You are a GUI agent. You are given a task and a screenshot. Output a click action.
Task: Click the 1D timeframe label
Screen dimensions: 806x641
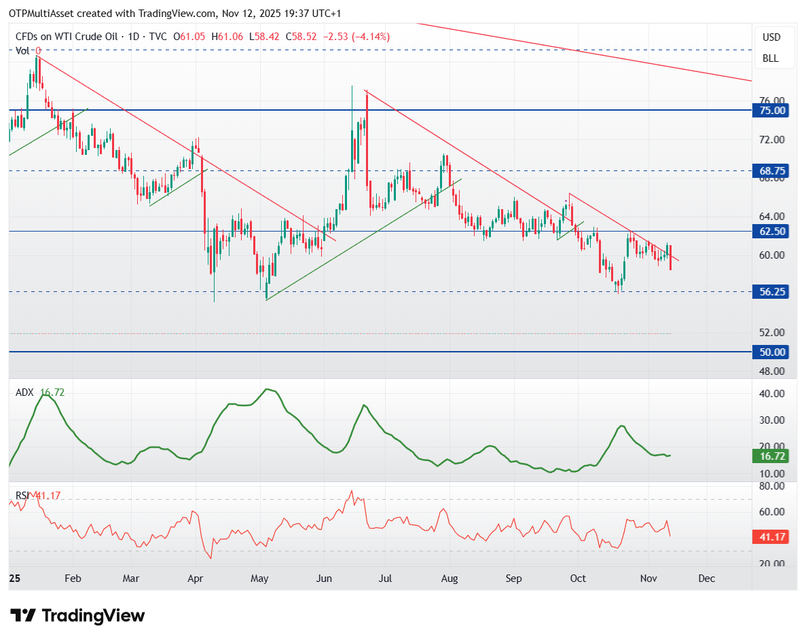tap(133, 37)
